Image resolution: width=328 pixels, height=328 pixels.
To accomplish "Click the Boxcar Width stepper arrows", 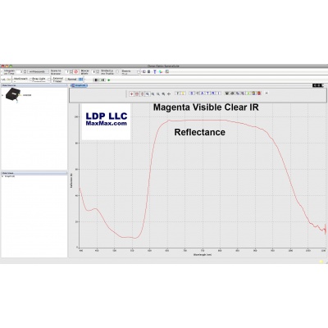I will click(x=98, y=71).
